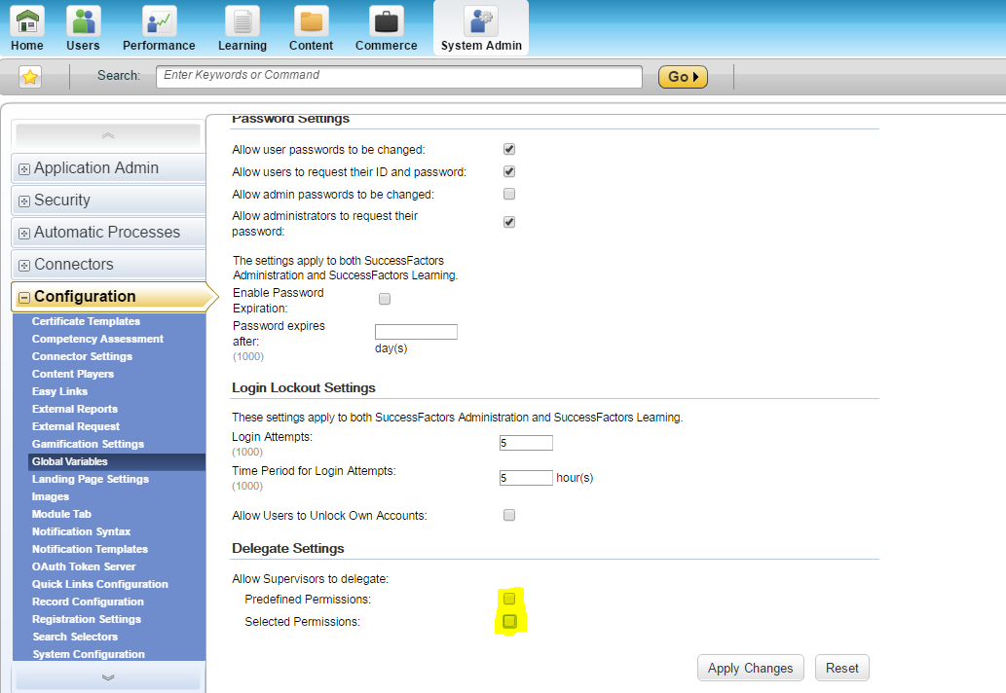Image resolution: width=1006 pixels, height=693 pixels.
Task: Click the Home house icon
Action: (27, 21)
